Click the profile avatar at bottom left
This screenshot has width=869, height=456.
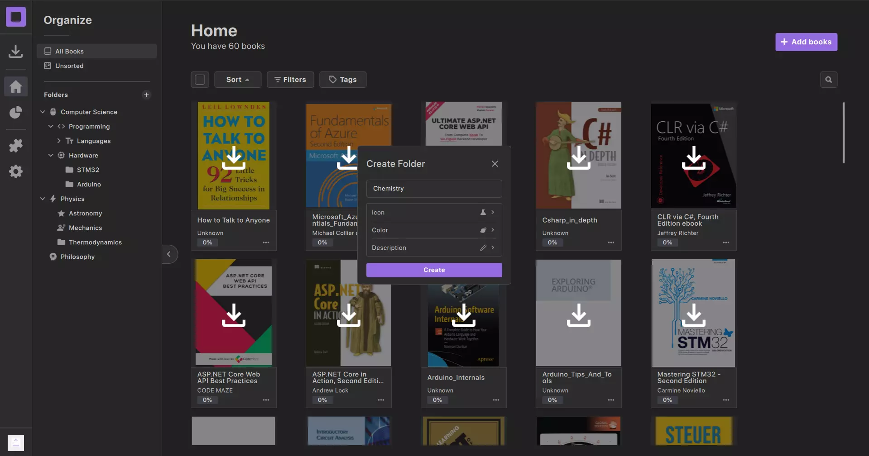pos(16,442)
